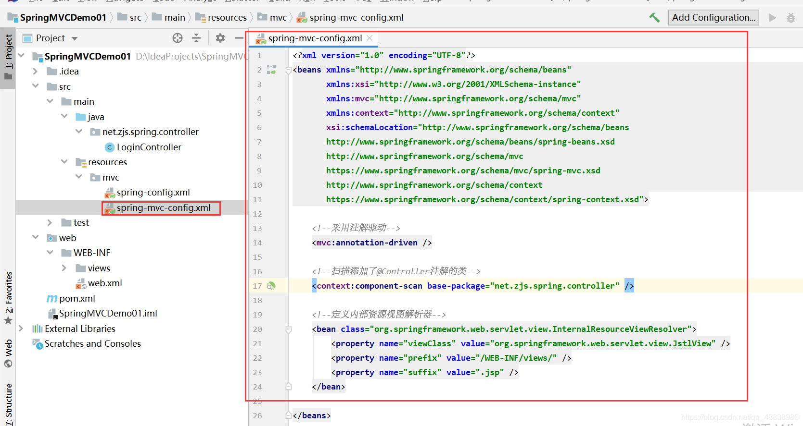Image resolution: width=803 pixels, height=426 pixels.
Task: Click the mvc:annotation-driven tag on line 14
Action: click(372, 243)
